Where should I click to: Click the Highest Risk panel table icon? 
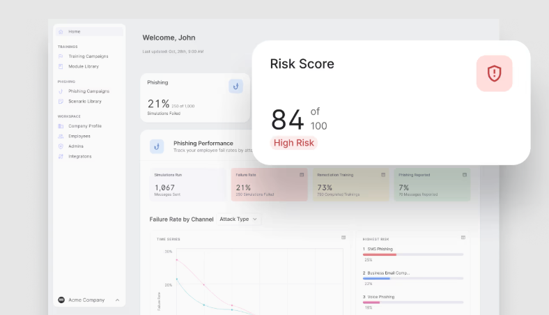(x=463, y=238)
